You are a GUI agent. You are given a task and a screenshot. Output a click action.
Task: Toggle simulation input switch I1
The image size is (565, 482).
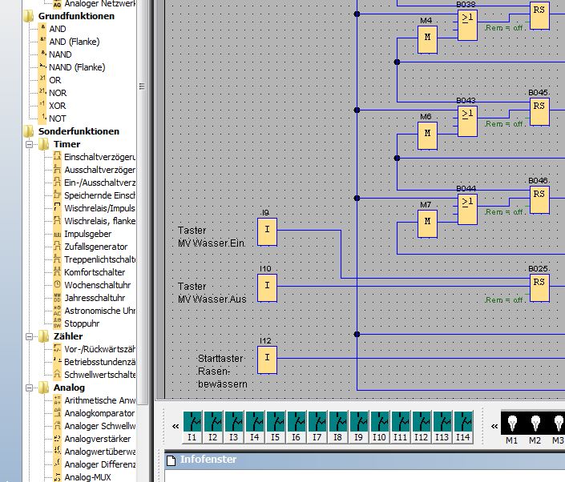(192, 422)
